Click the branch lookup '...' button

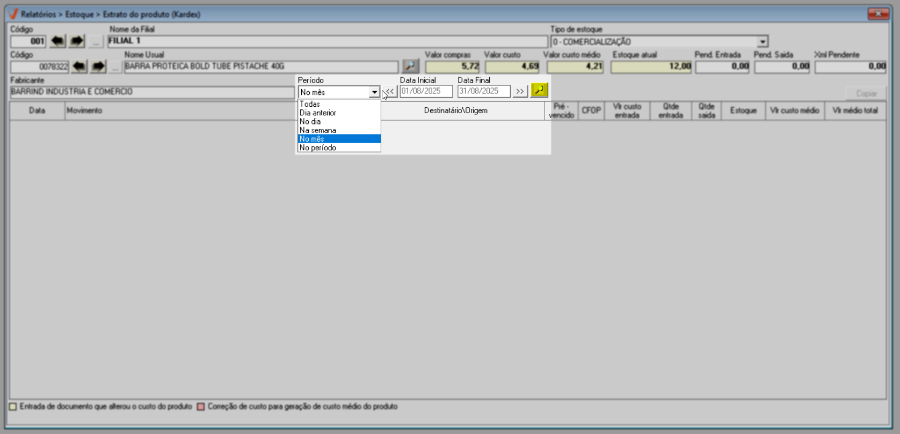click(x=96, y=41)
